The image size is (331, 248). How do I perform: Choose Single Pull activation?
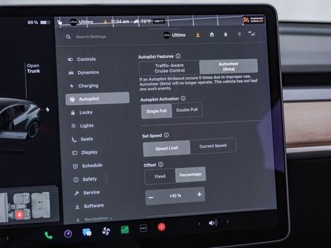157,111
